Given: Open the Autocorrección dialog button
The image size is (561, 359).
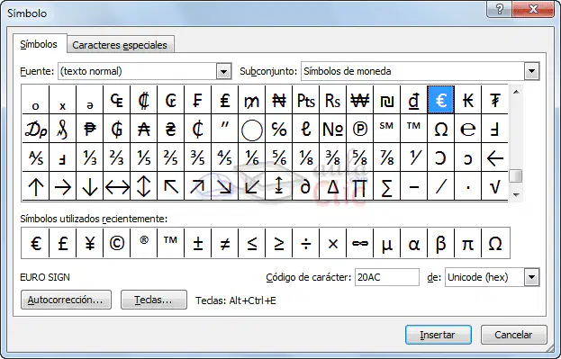Looking at the screenshot, I should 66,300.
